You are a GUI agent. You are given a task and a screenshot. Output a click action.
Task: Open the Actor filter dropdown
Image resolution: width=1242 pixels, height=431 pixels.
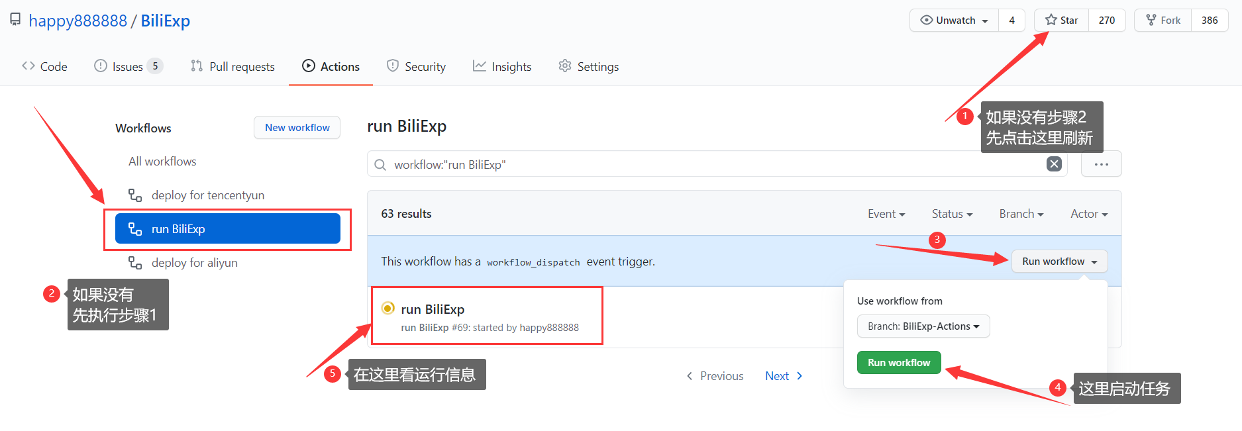(1089, 214)
